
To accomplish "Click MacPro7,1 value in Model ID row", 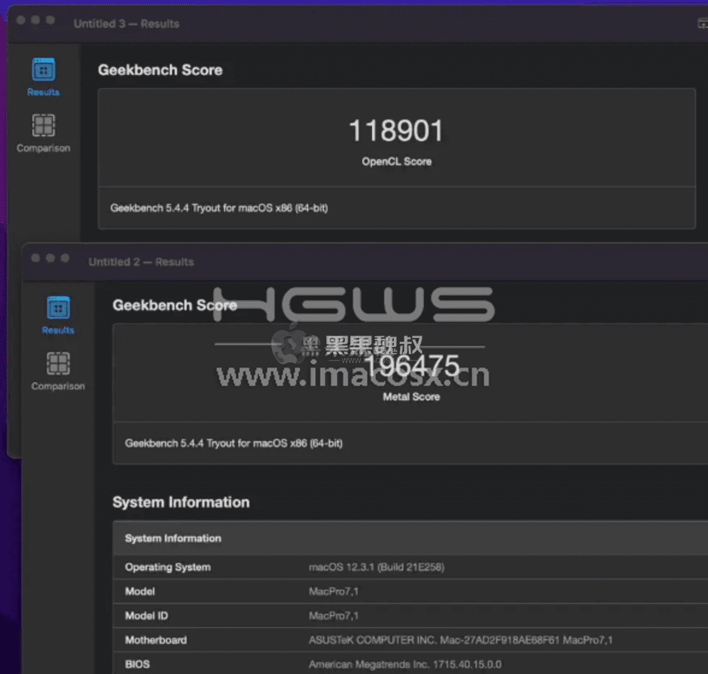I will tap(333, 616).
